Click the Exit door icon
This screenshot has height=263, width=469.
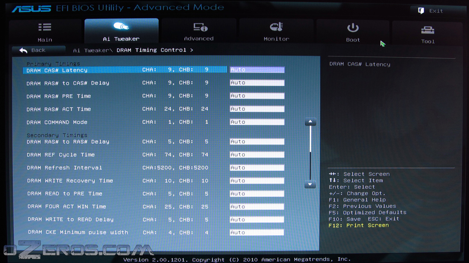click(421, 11)
